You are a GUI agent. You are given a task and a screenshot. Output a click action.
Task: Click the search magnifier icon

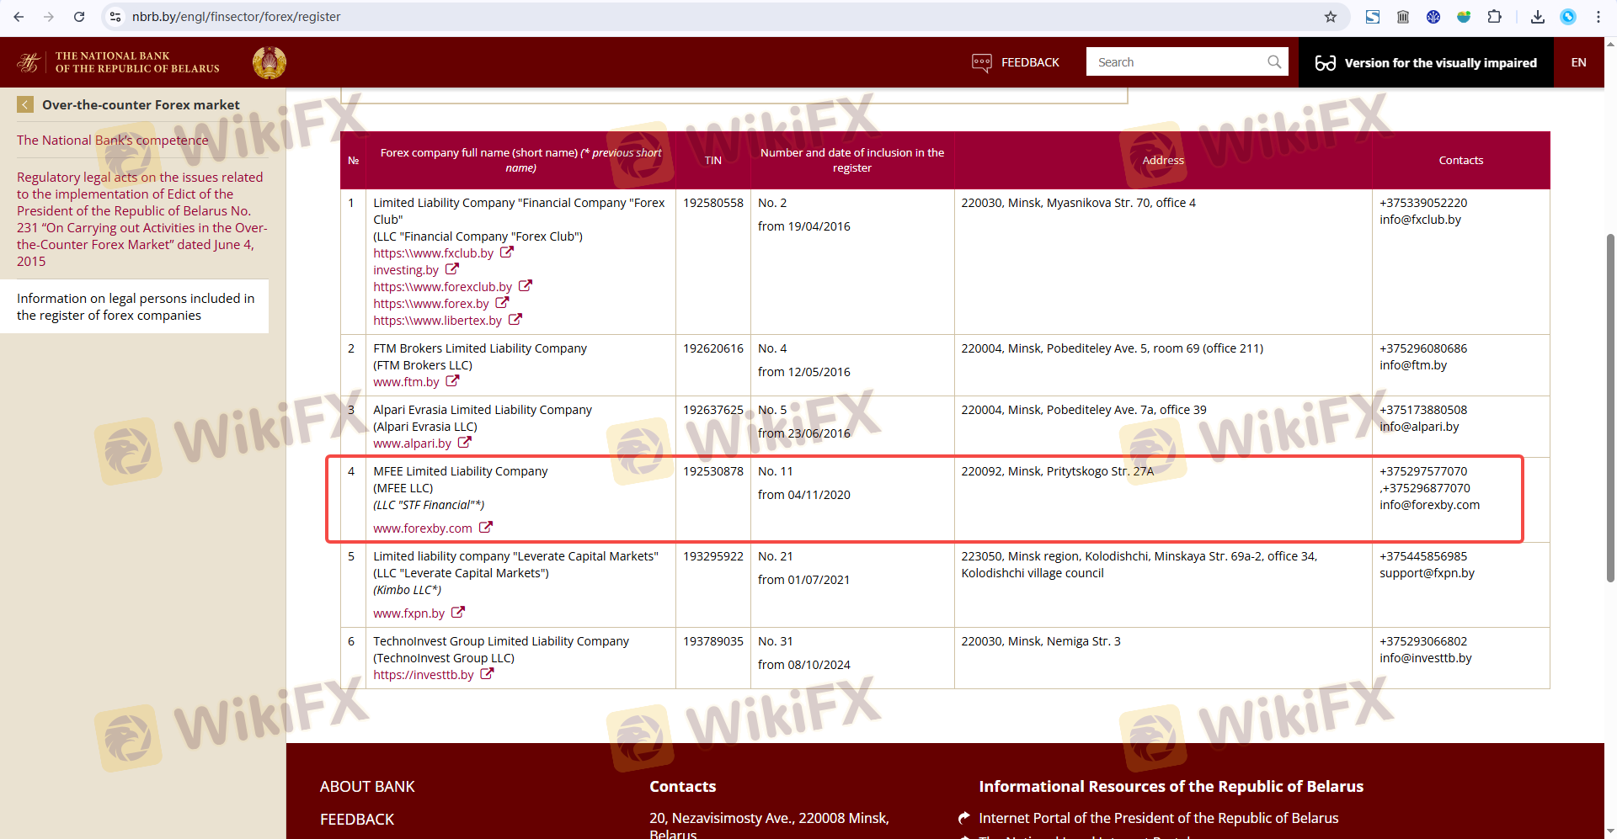[x=1274, y=62]
